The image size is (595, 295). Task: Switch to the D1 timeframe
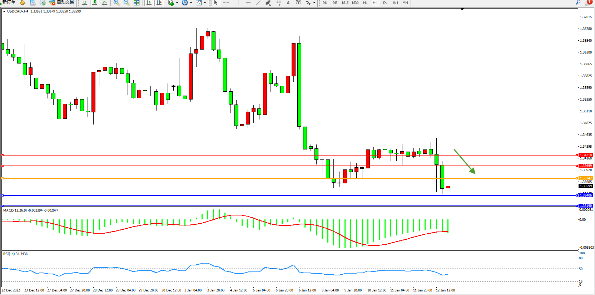click(x=385, y=3)
